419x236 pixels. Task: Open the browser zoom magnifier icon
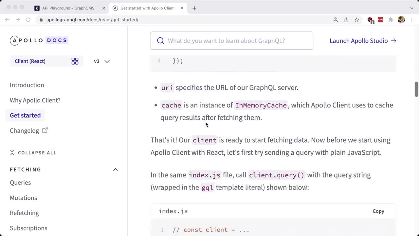click(x=336, y=20)
